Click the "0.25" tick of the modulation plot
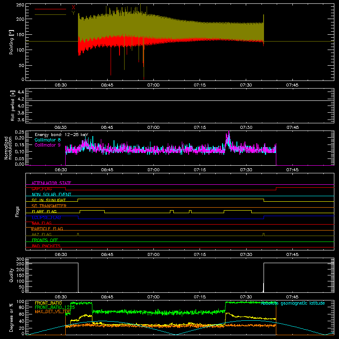This screenshot has height=339, width=339. click(x=19, y=132)
